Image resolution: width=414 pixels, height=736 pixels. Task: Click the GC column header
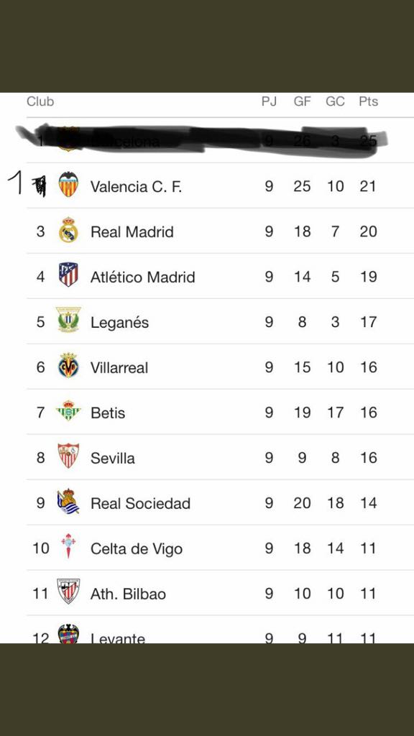[x=335, y=101]
